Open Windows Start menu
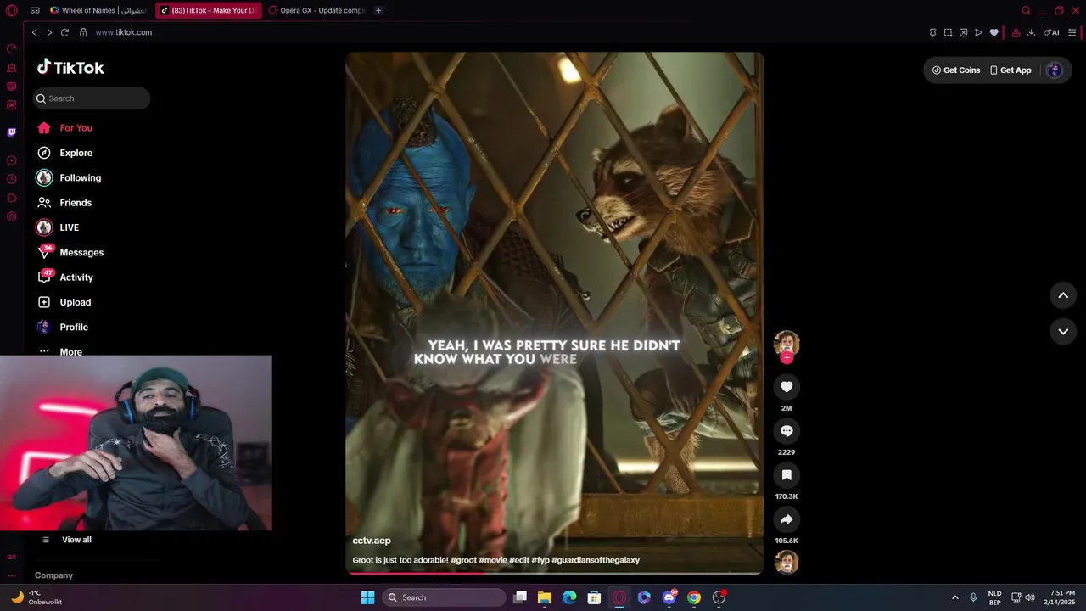Image resolution: width=1086 pixels, height=611 pixels. [367, 597]
